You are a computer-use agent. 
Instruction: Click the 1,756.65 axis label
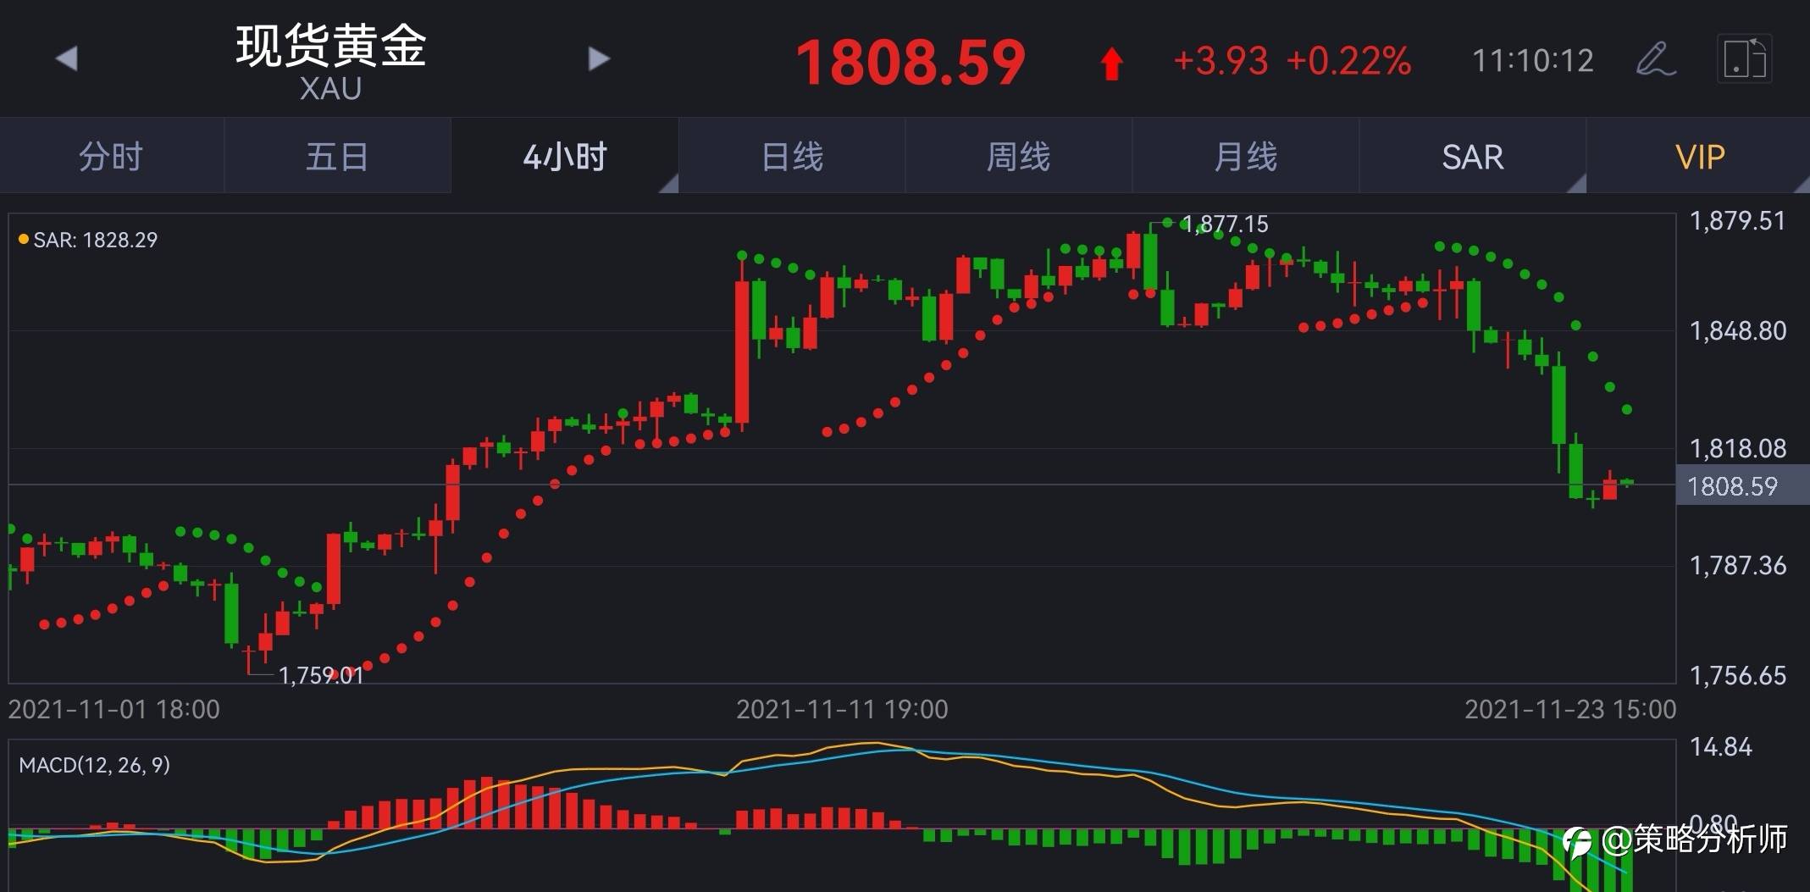click(x=1738, y=676)
